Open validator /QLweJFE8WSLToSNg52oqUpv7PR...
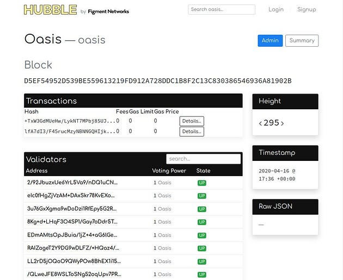 (x=74, y=275)
